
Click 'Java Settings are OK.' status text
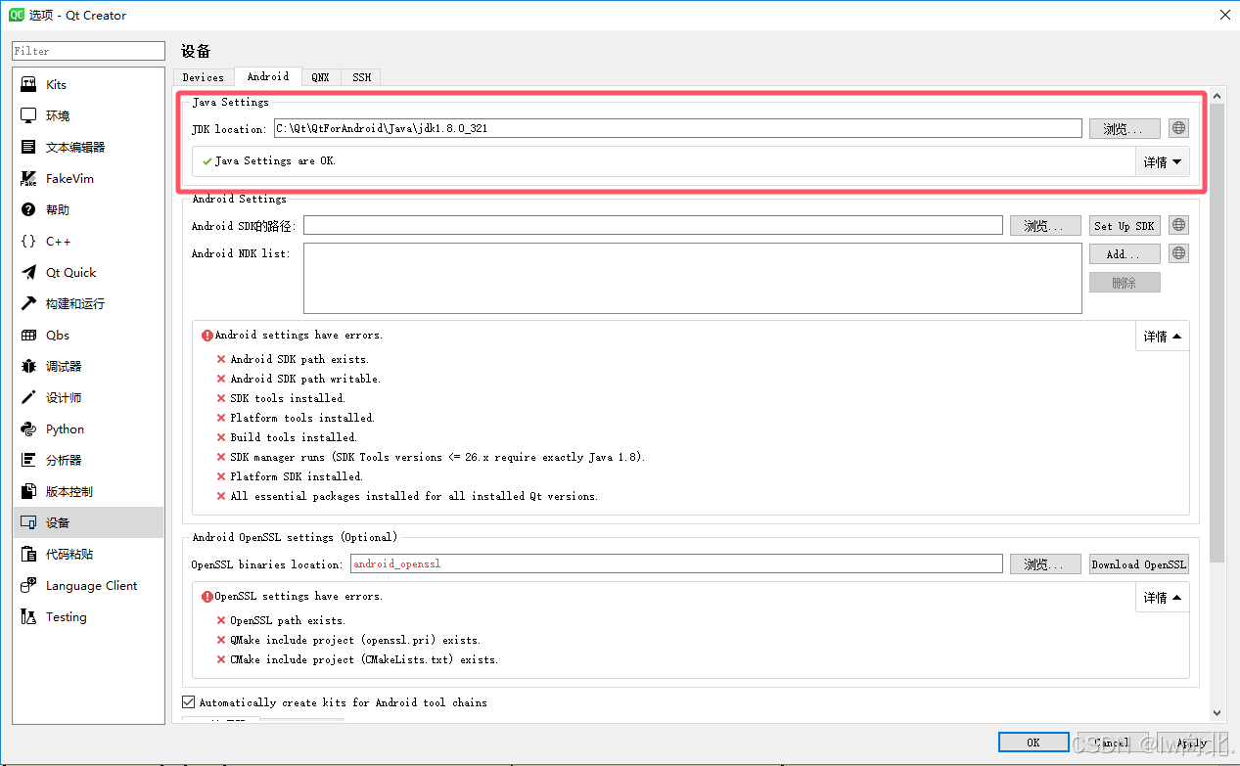pyautogui.click(x=275, y=160)
